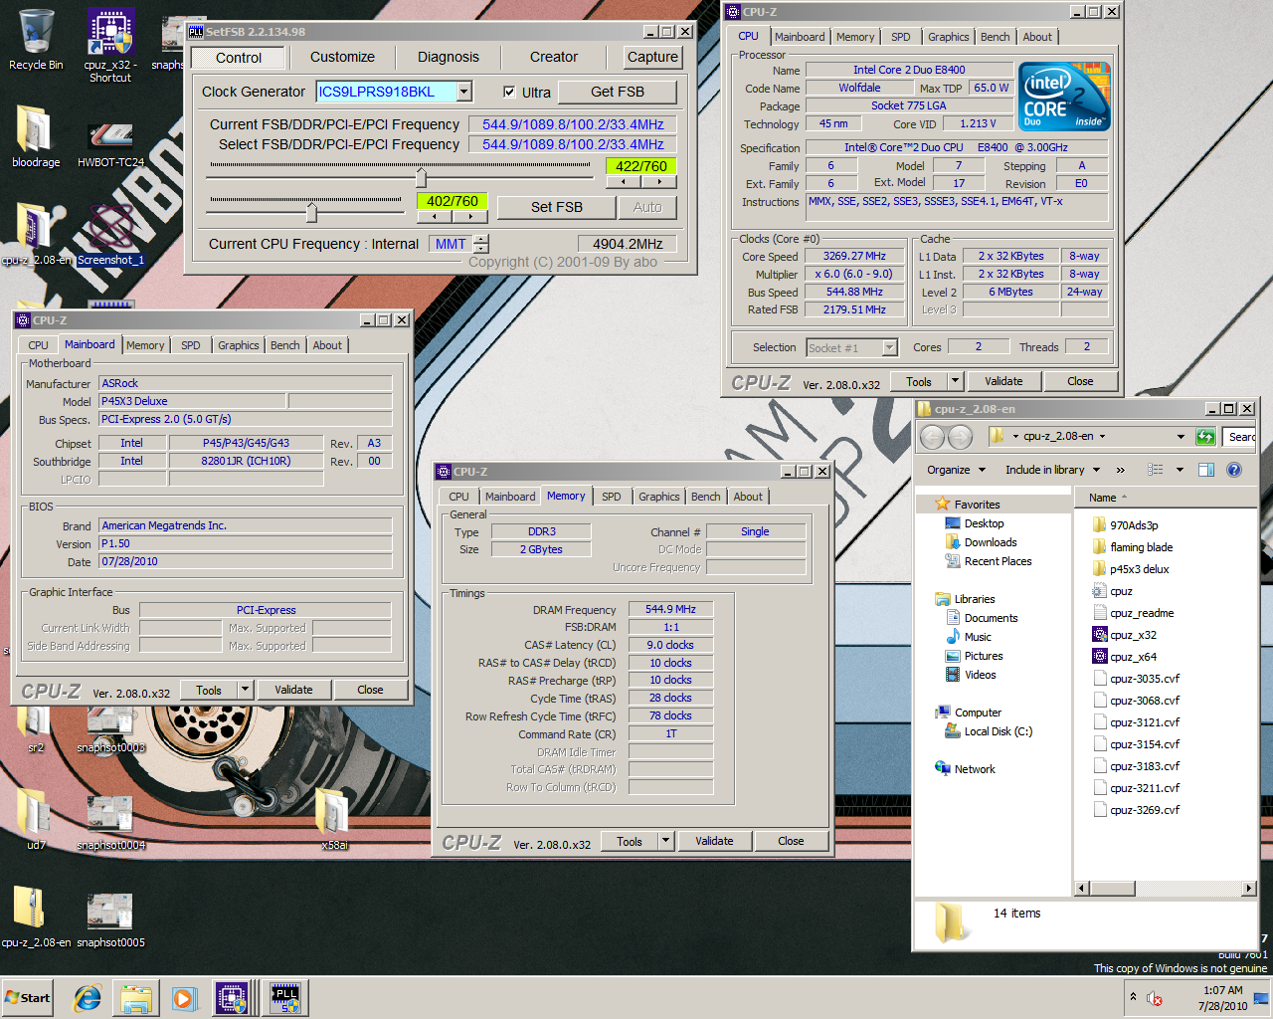Change Explorer view with the views icon

click(x=1155, y=470)
